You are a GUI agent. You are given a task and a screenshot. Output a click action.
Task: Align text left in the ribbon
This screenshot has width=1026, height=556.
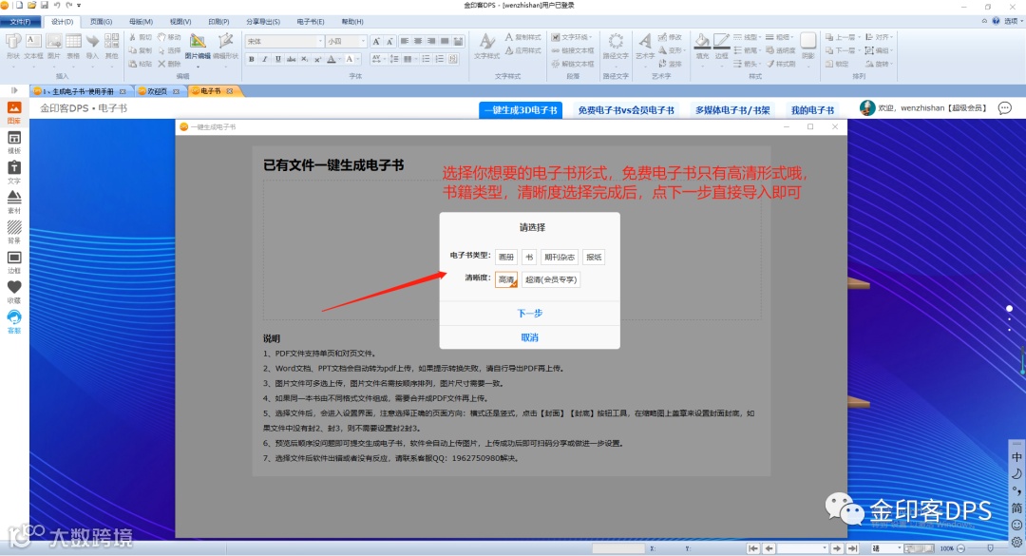405,41
